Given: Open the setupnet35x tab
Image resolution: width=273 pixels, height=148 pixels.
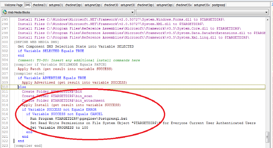Looking at the screenshot, I should click(202, 5).
